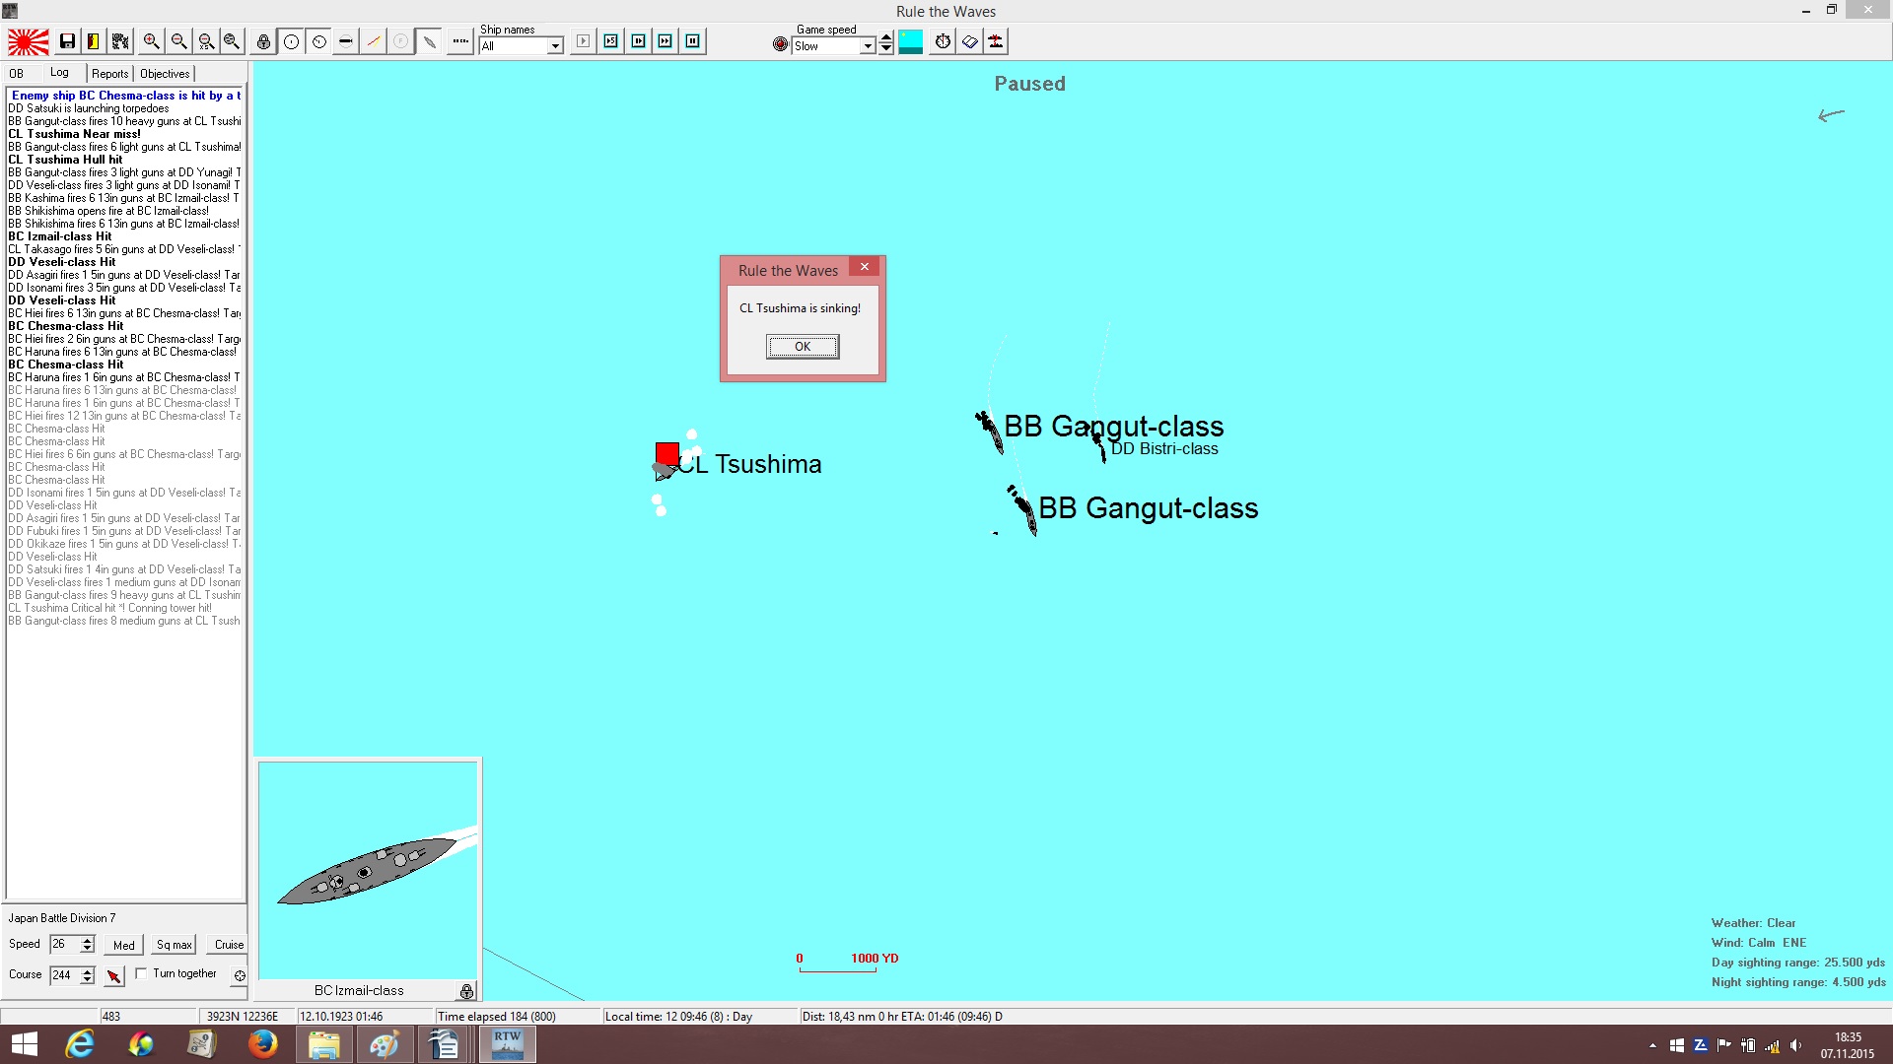Click the black bar toolbar icon

pyautogui.click(x=346, y=41)
